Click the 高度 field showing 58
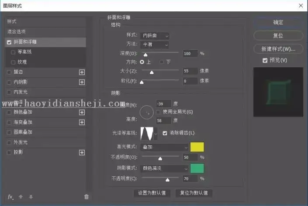This screenshot has height=206, width=308. click(164, 120)
